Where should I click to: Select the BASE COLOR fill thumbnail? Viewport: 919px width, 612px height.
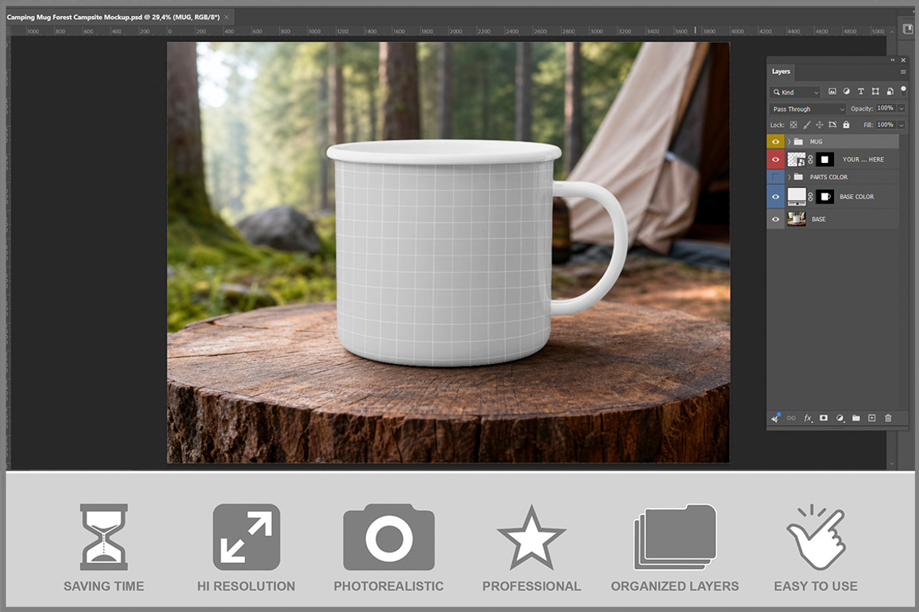click(x=796, y=197)
